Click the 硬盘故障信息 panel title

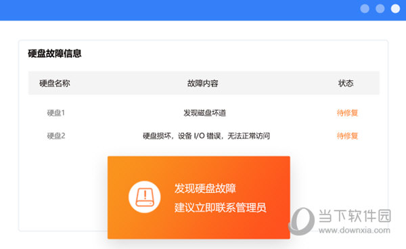tap(55, 53)
